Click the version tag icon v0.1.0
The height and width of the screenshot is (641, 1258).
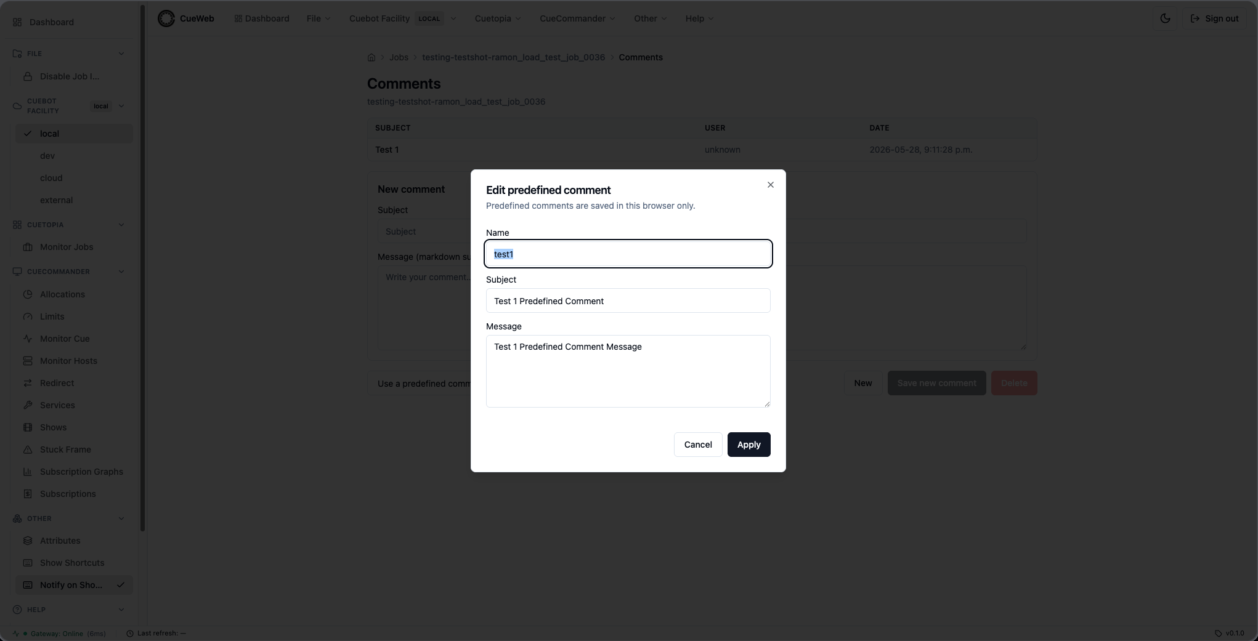[x=1218, y=633]
